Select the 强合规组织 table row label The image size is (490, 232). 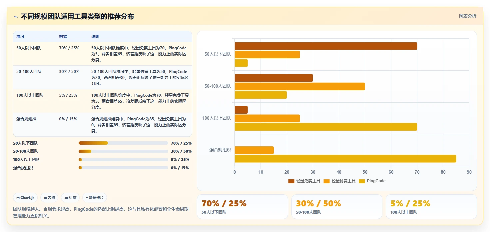coord(27,119)
